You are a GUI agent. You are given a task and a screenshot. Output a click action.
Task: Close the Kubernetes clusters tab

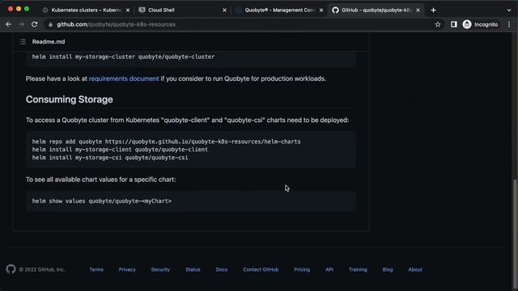pyautogui.click(x=128, y=11)
